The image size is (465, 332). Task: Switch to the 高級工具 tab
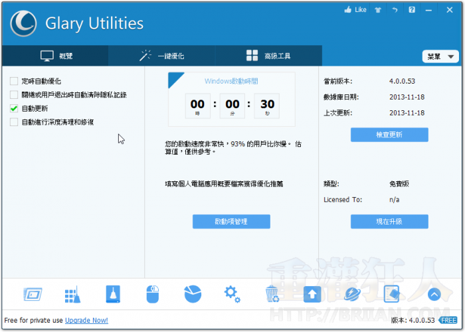pyautogui.click(x=268, y=56)
